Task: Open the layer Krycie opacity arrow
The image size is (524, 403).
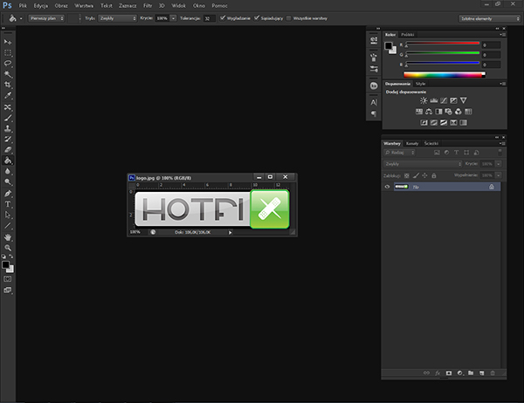Action: point(499,164)
